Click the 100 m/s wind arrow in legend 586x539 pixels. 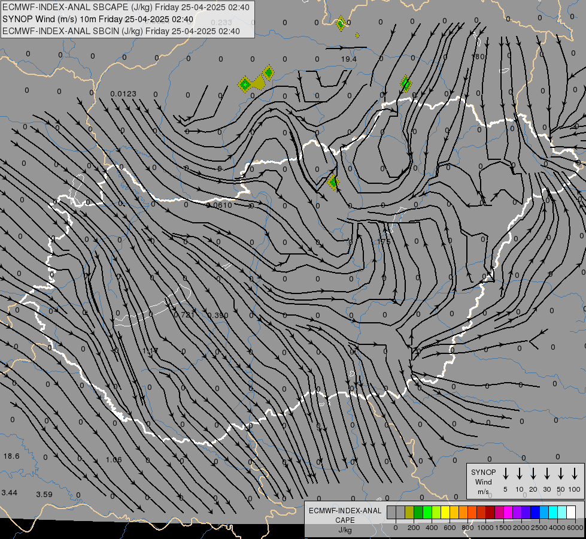click(575, 474)
